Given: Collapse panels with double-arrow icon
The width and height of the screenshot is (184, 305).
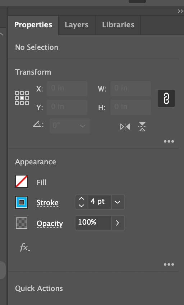Looking at the screenshot, I should pos(180,11).
